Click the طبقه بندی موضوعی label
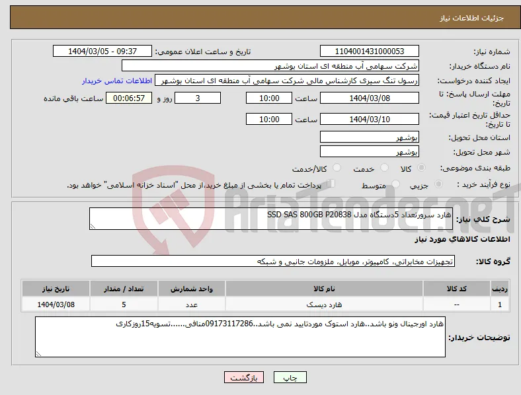The width and height of the screenshot is (521, 395). pyautogui.click(x=475, y=168)
